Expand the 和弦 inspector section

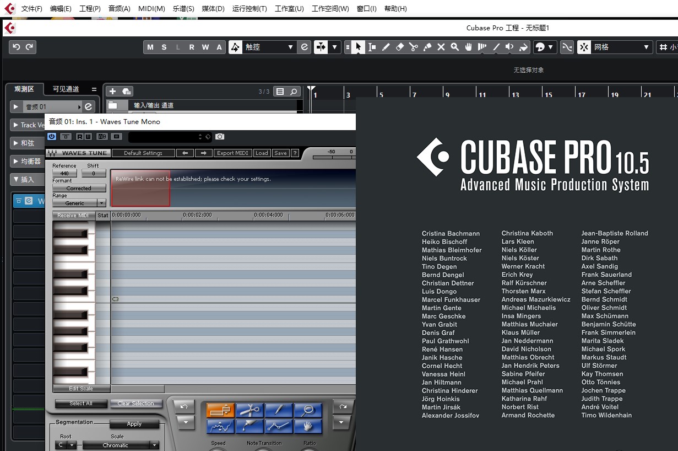[x=28, y=143]
